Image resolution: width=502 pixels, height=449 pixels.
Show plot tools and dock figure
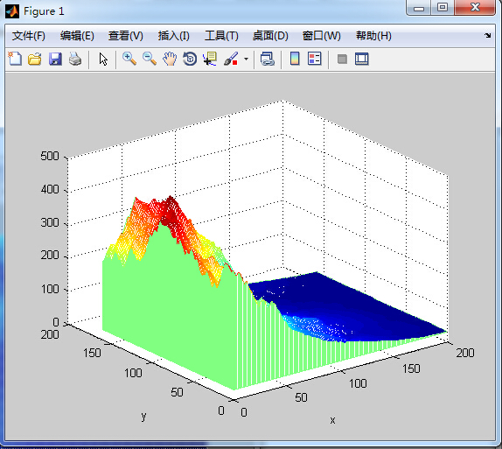[x=362, y=60]
